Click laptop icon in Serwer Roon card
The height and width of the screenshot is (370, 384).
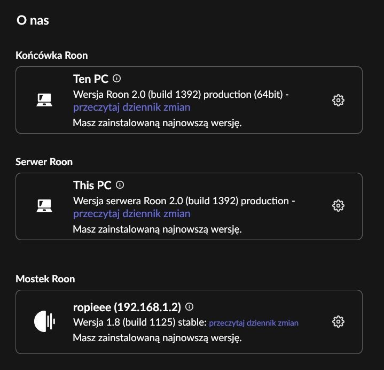pos(44,205)
